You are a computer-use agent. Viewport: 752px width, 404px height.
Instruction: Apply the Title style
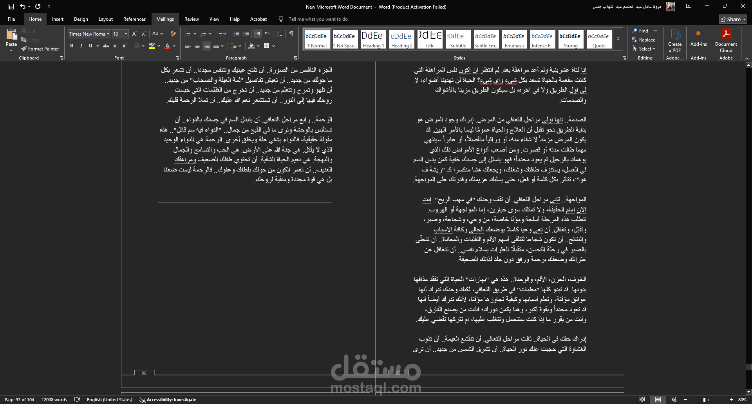point(430,39)
